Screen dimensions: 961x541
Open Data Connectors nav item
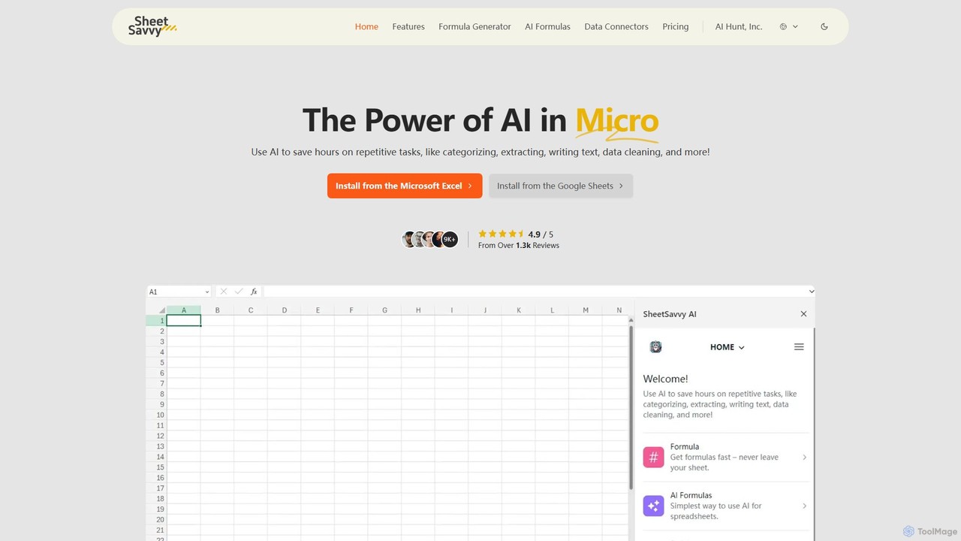tap(616, 26)
